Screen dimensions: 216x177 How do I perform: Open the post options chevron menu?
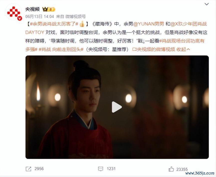point(207,4)
